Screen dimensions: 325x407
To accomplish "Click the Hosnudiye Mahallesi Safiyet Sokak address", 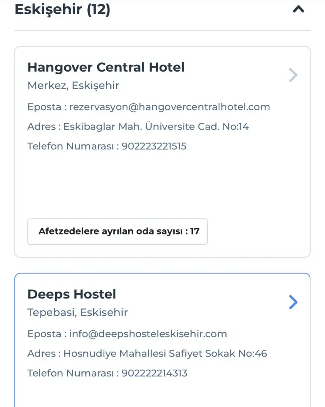I will [165, 353].
